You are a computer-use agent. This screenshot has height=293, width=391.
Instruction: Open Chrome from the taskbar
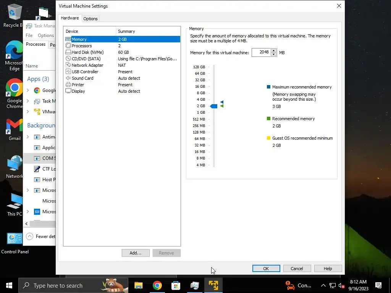pyautogui.click(x=157, y=285)
